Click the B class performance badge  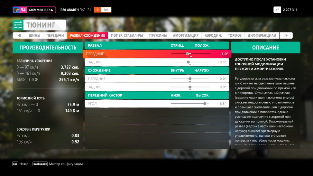coord(97,10)
